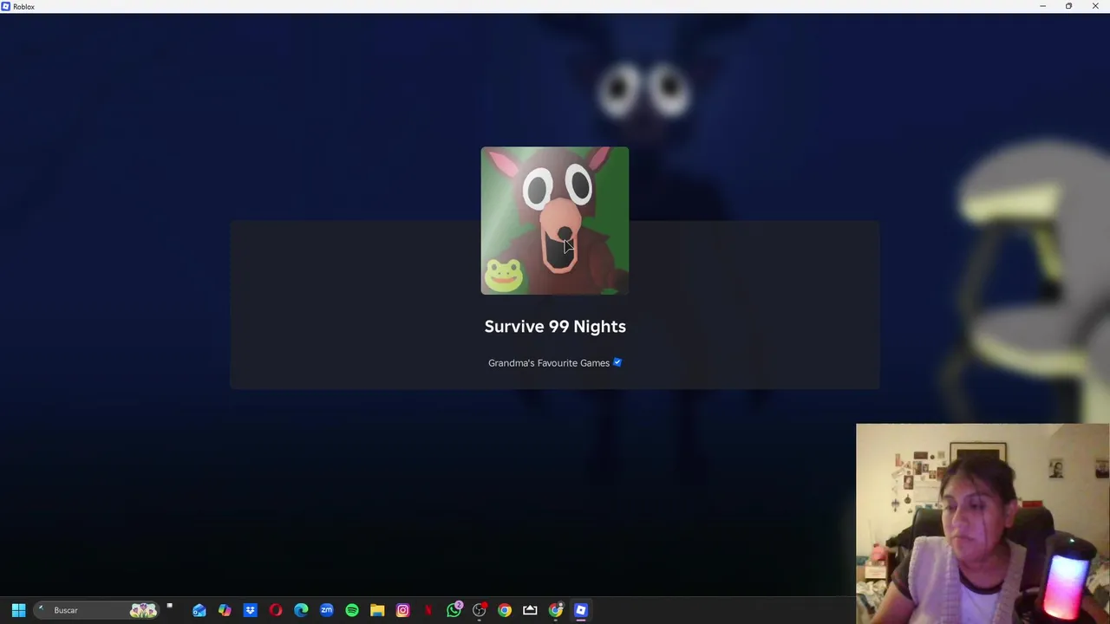The height and width of the screenshot is (624, 1110).
Task: Click the search highlight flowers icon in Buscar box
Action: pos(143,610)
